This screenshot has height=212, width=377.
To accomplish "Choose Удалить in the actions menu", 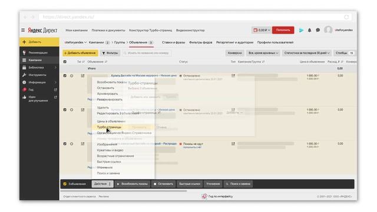I will [102, 107].
